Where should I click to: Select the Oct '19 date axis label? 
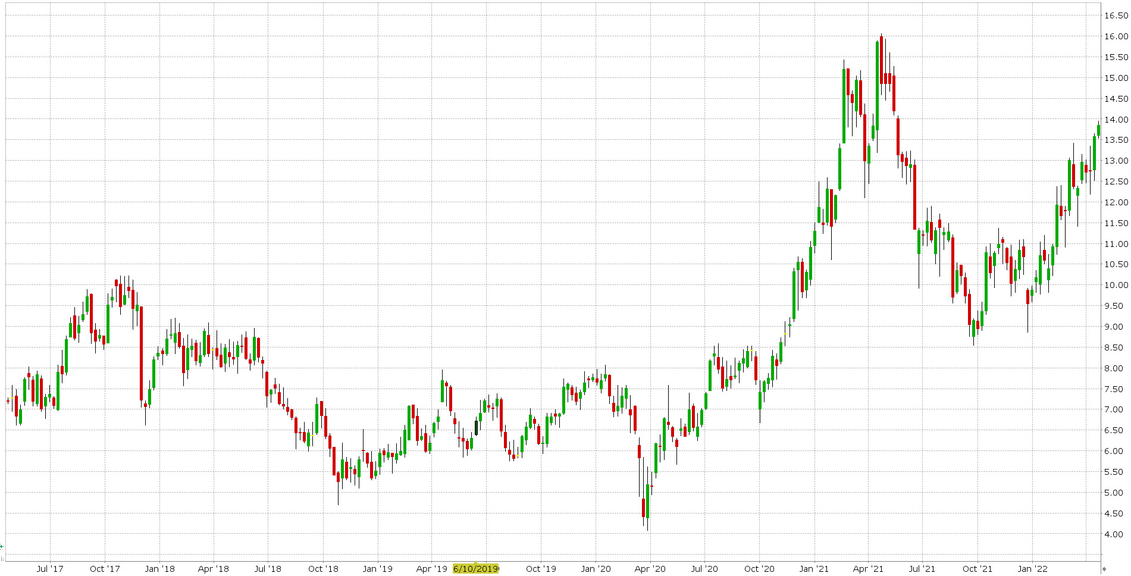(541, 568)
